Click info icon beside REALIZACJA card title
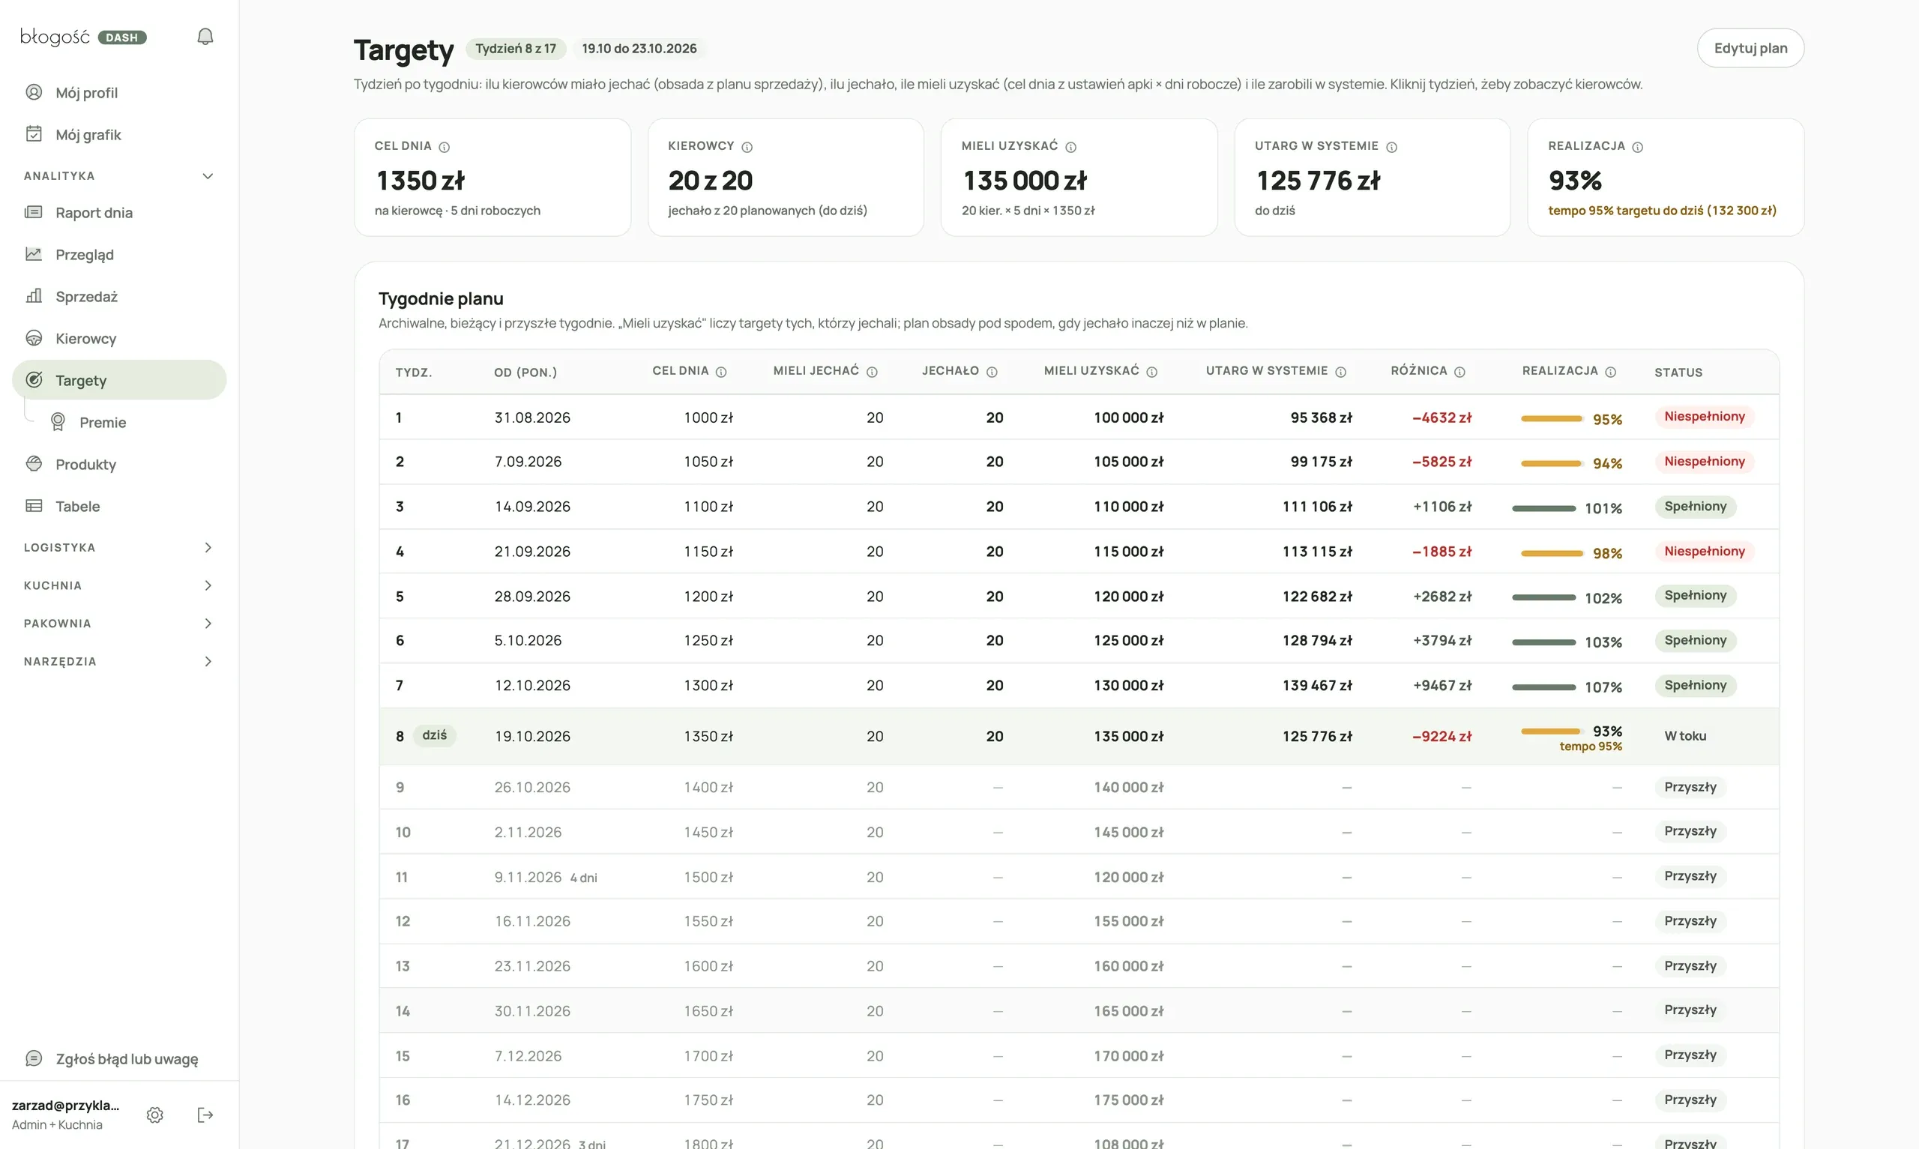 (1637, 147)
